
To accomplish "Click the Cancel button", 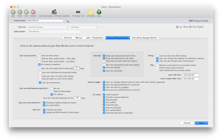I will point(187,123).
